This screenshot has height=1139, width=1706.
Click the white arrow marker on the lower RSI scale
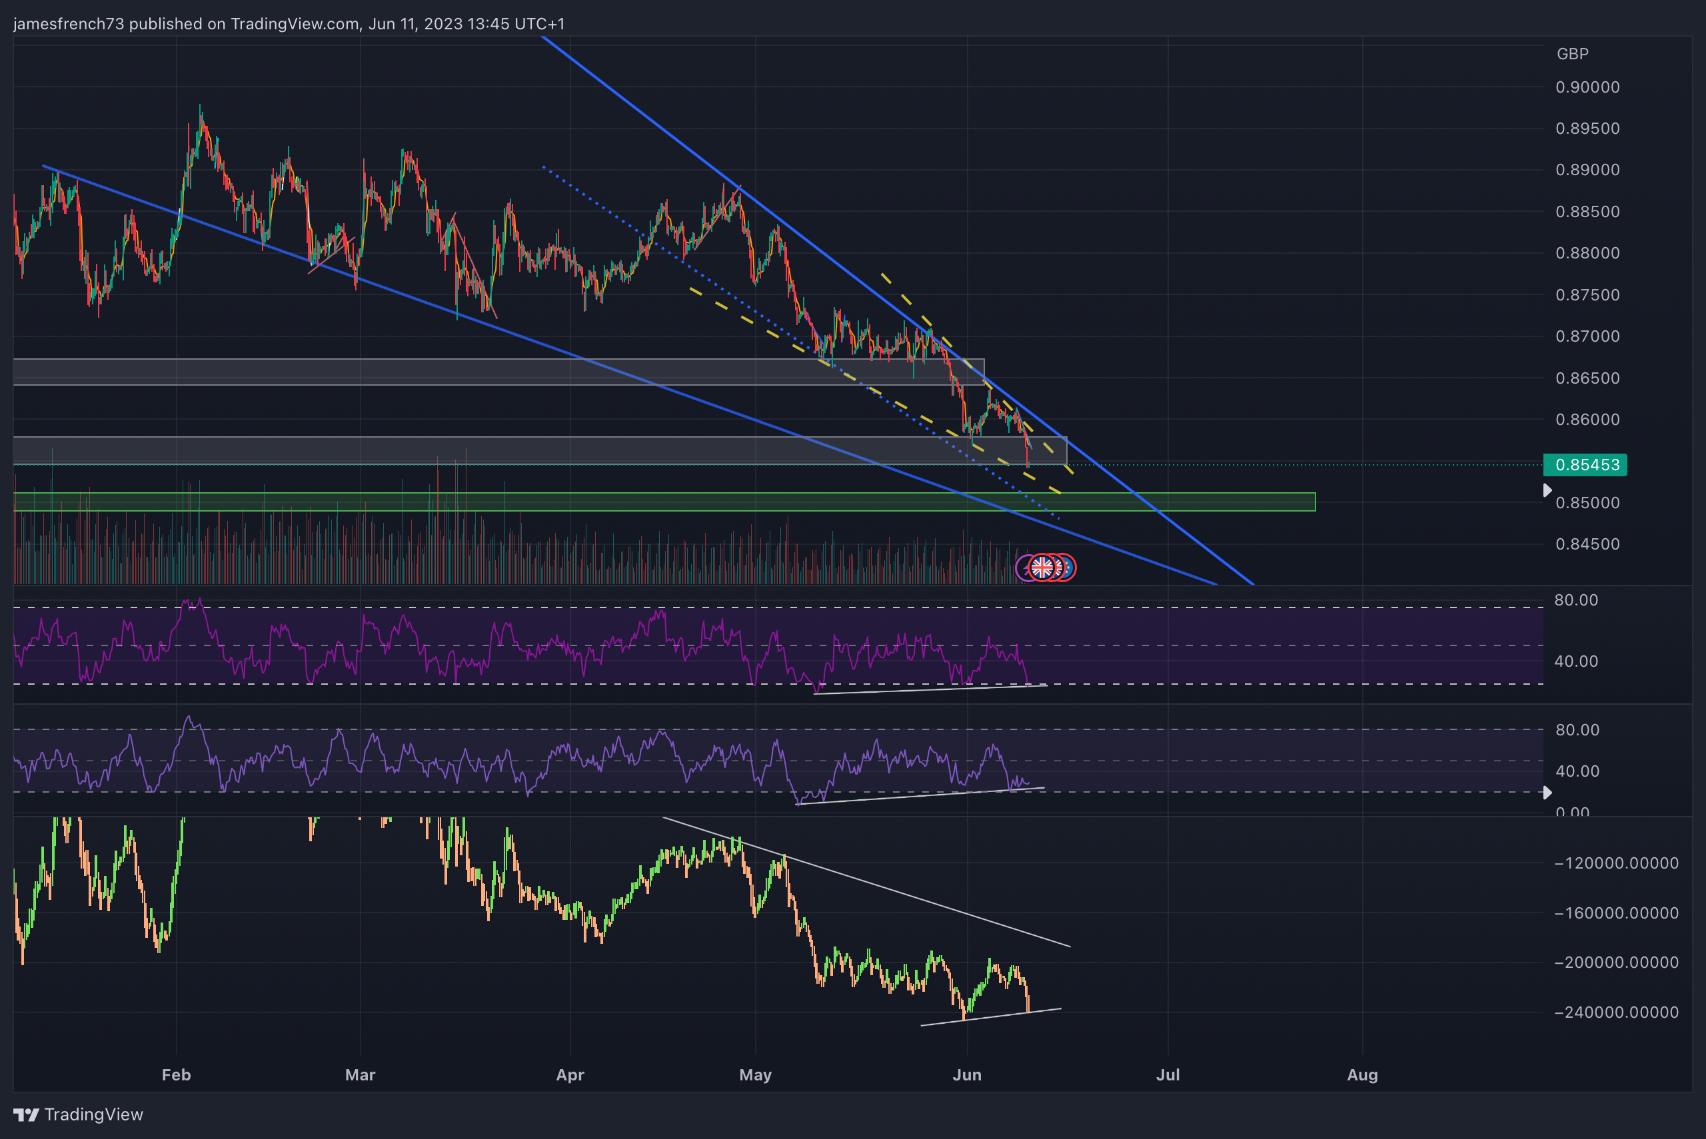pos(1547,793)
